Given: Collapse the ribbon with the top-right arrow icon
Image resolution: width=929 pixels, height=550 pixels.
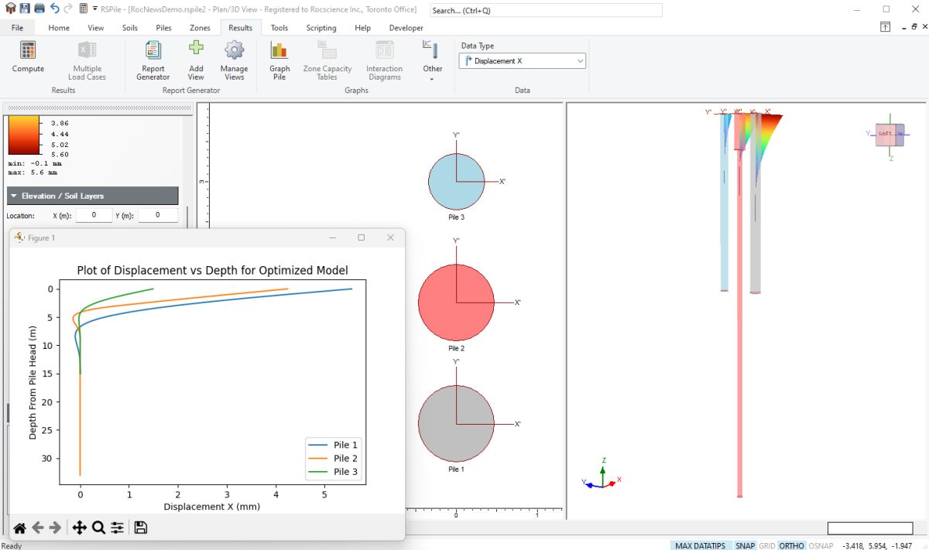Looking at the screenshot, I should click(885, 27).
